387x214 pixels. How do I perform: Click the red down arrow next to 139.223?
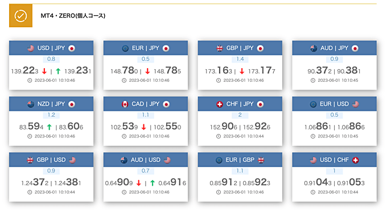pyautogui.click(x=44, y=72)
